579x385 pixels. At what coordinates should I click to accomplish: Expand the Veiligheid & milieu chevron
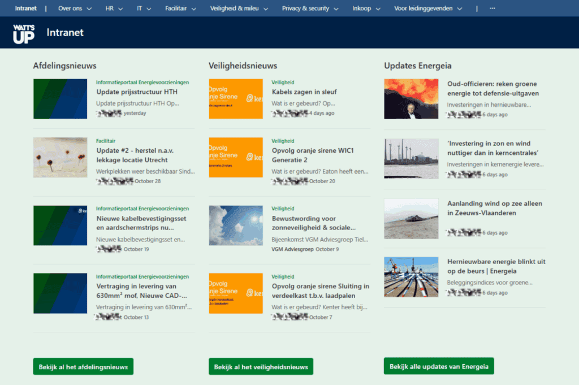click(266, 9)
